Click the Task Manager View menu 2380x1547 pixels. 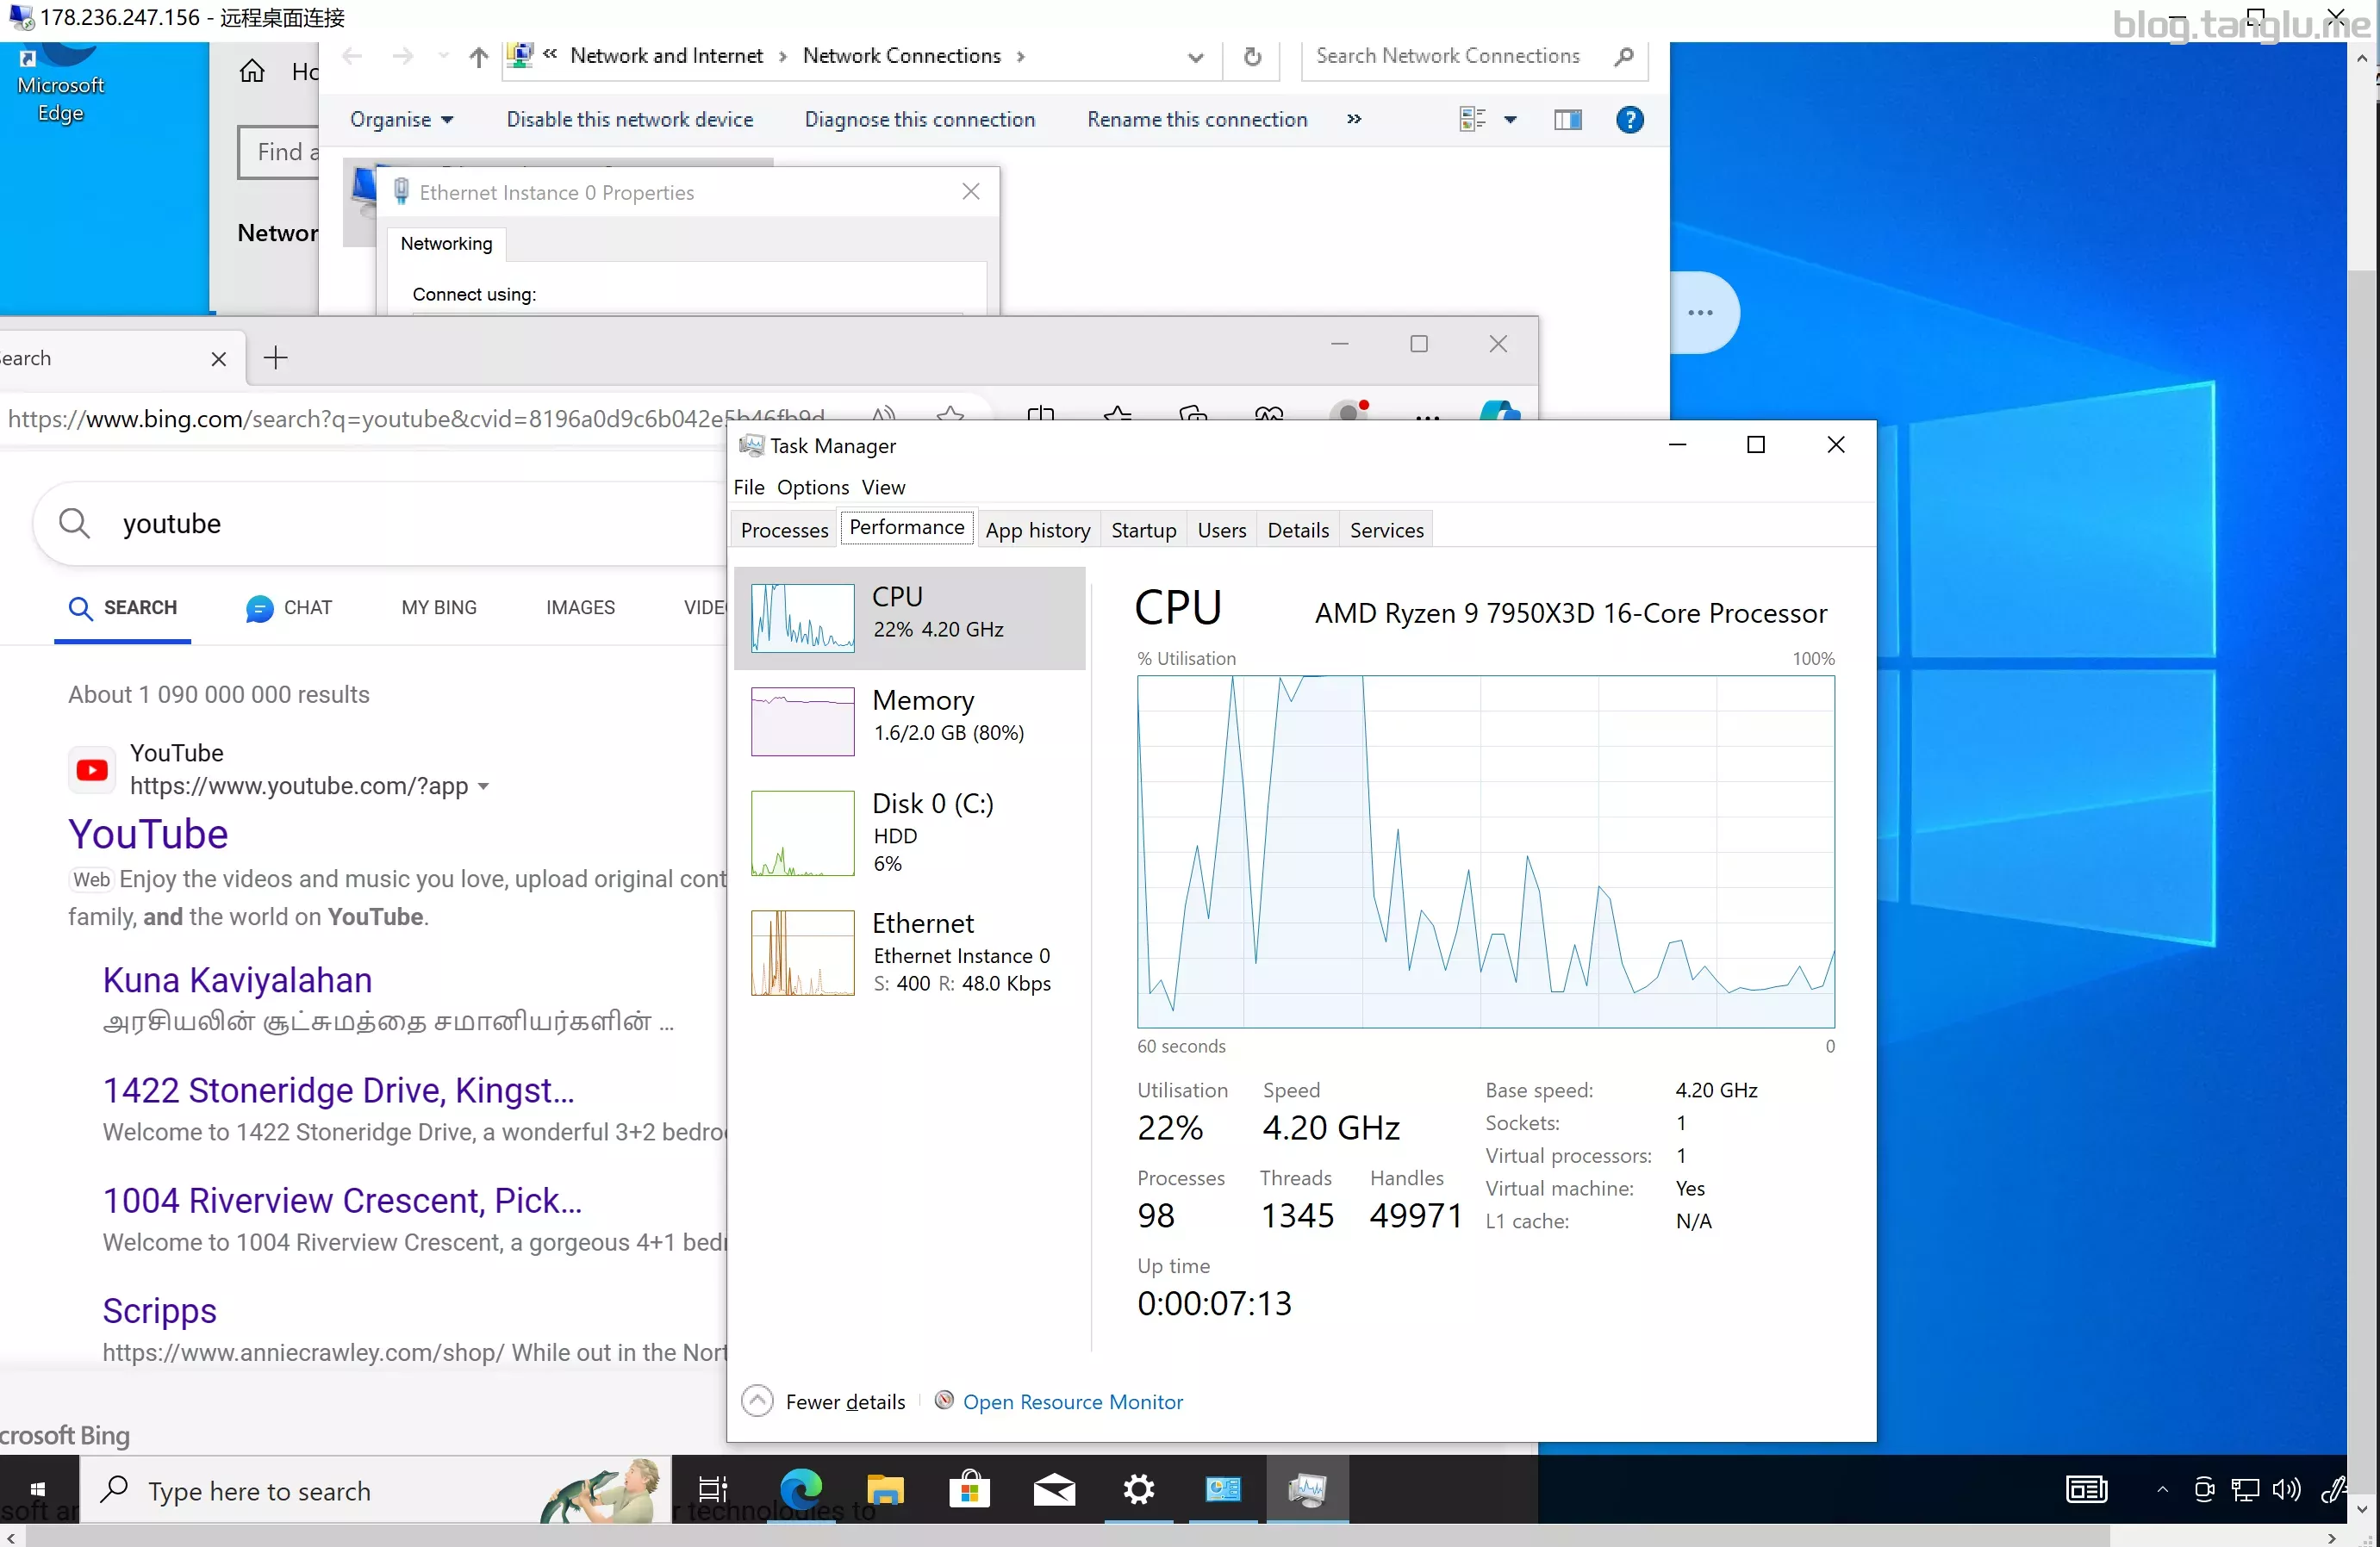pyautogui.click(x=885, y=488)
